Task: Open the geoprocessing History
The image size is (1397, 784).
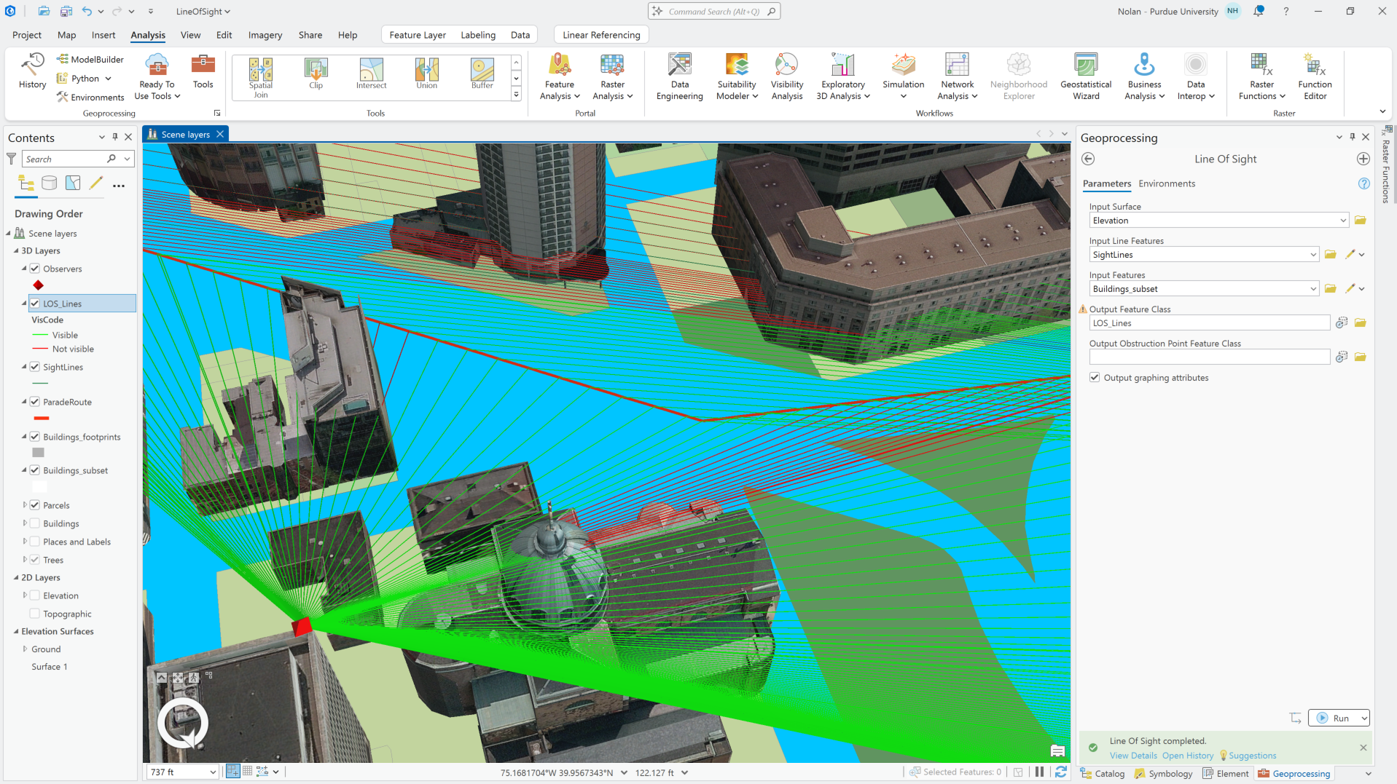Action: pyautogui.click(x=32, y=71)
